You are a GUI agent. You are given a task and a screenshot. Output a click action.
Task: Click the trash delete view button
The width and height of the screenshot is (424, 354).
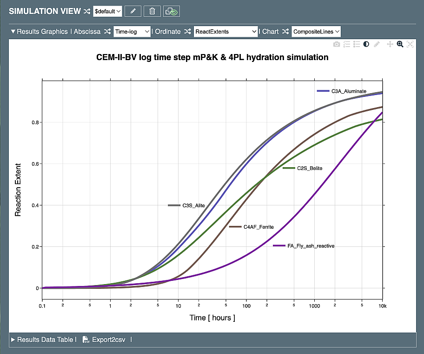point(152,11)
